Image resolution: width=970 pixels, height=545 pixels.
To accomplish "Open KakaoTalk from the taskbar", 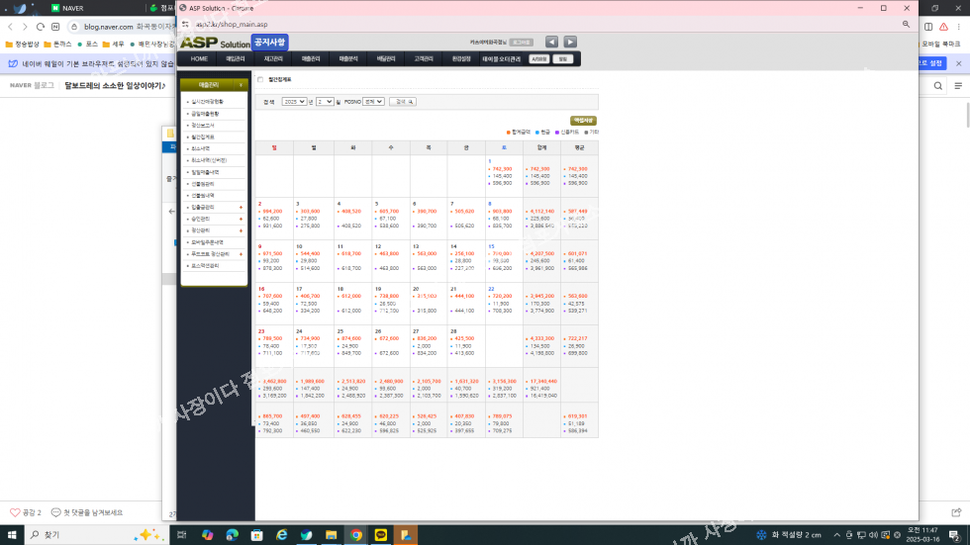I will (x=381, y=535).
